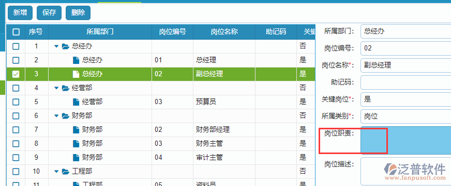
Task: Check the row 10 工程部 folder checkbox
Action: (x=16, y=172)
